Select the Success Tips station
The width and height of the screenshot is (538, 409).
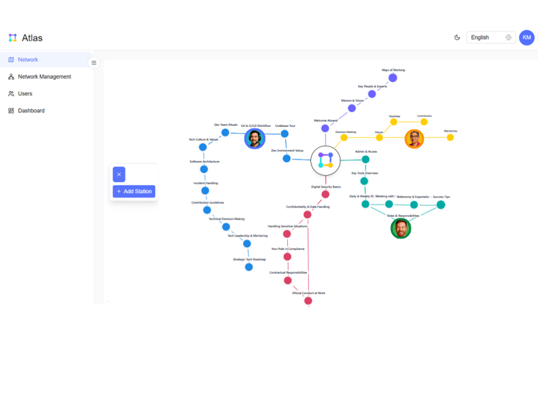point(441,204)
